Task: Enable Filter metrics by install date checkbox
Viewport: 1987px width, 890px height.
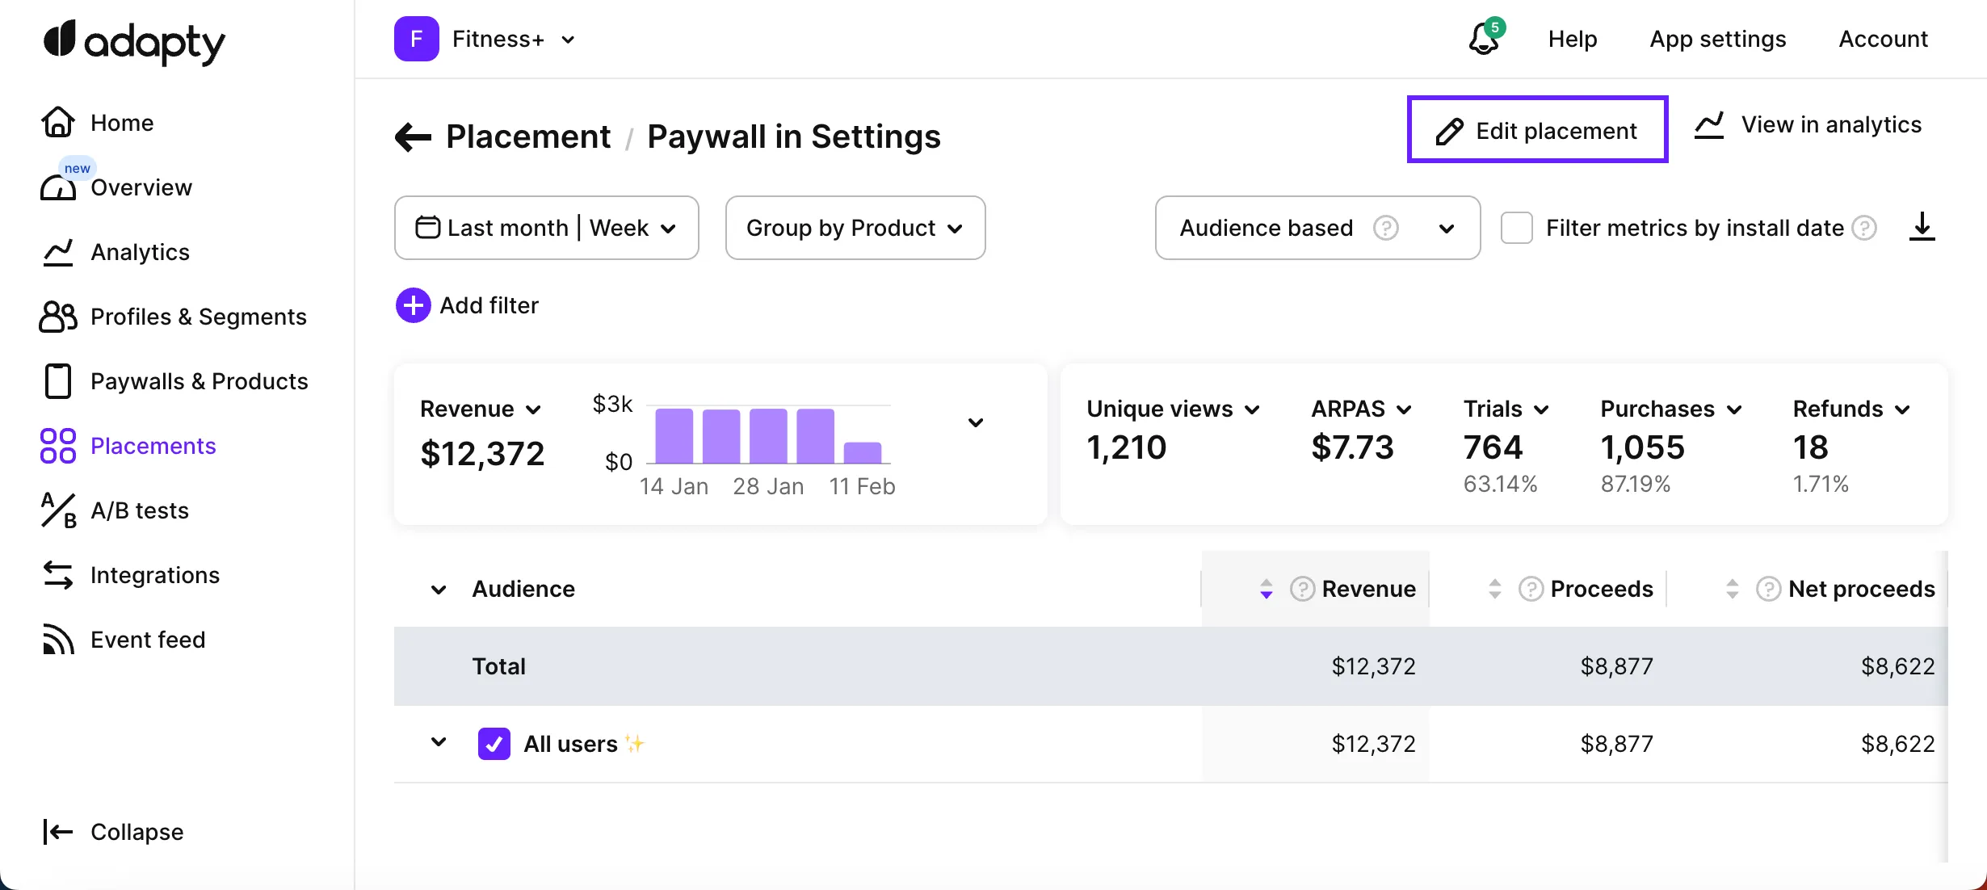Action: [1516, 228]
